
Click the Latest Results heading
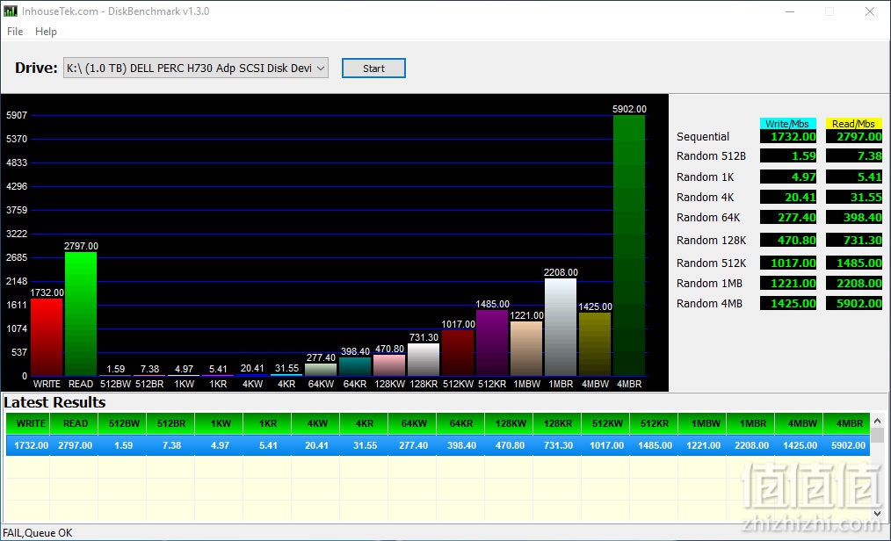(x=54, y=402)
